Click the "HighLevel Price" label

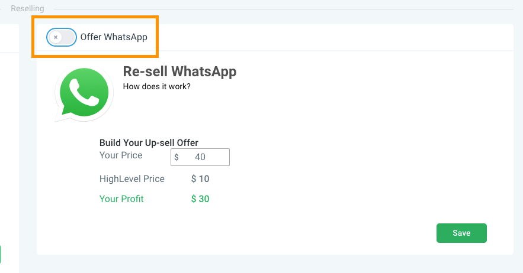click(x=132, y=179)
